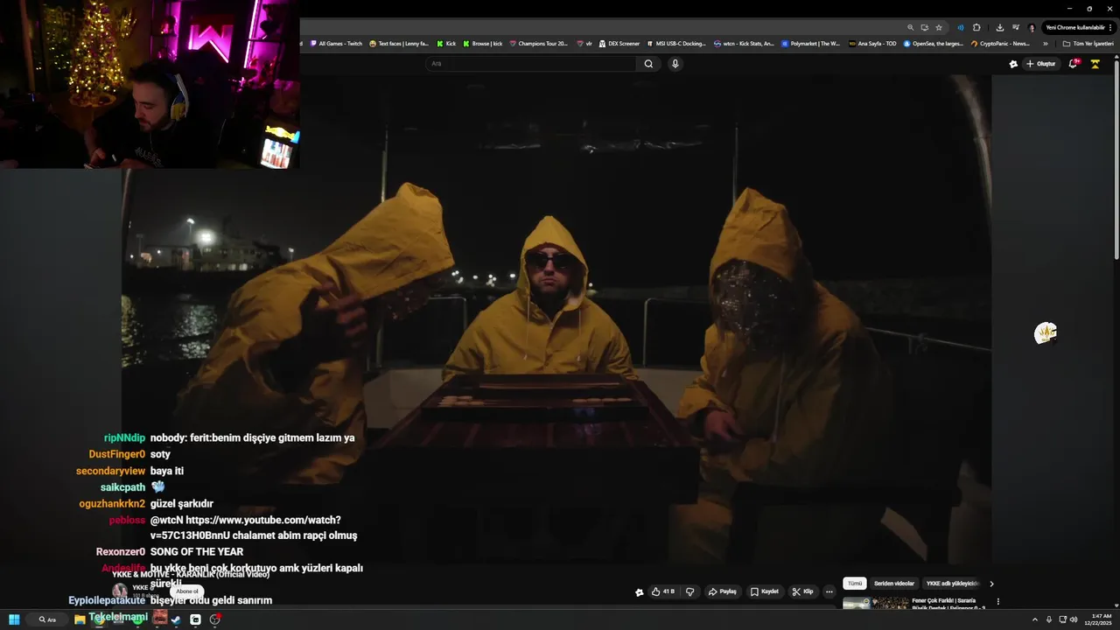Click the yellow premium icon beside notifications
1120x630 pixels.
coord(1095,64)
